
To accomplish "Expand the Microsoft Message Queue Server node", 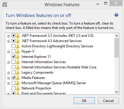I will tap(8, 83).
